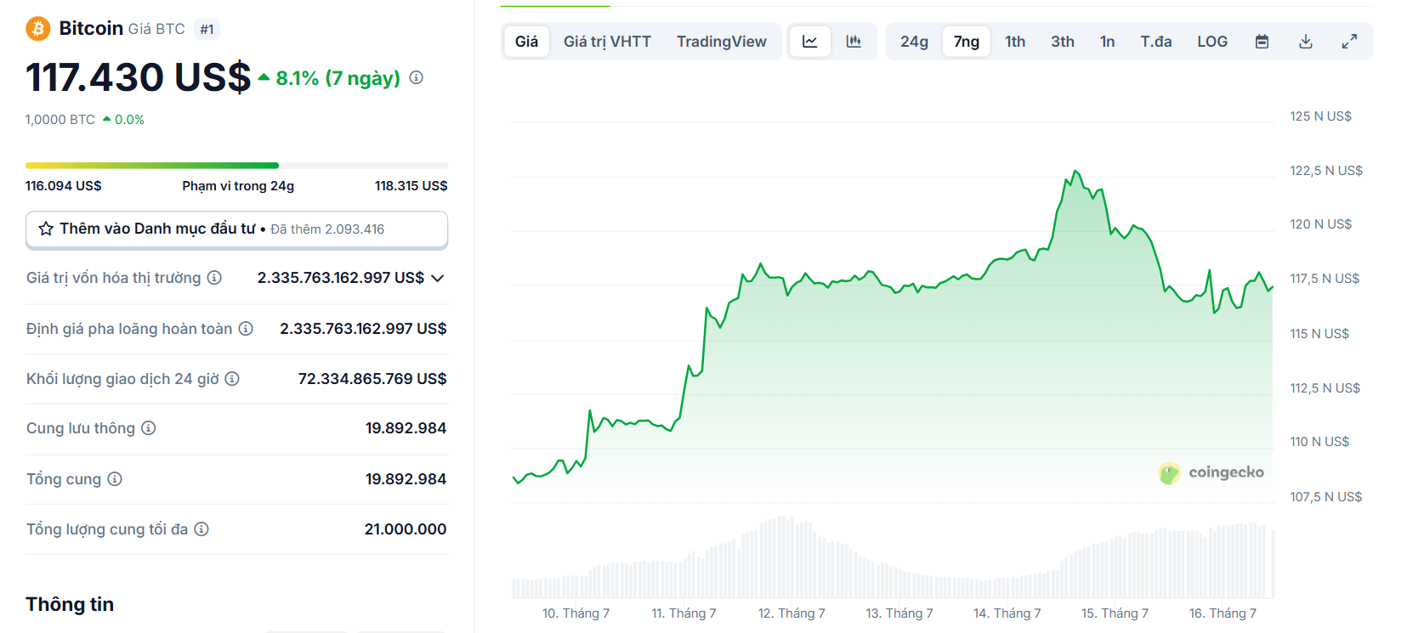The height and width of the screenshot is (633, 1407).
Task: Click 8.1% (7 ngày) change text
Action: 338,78
